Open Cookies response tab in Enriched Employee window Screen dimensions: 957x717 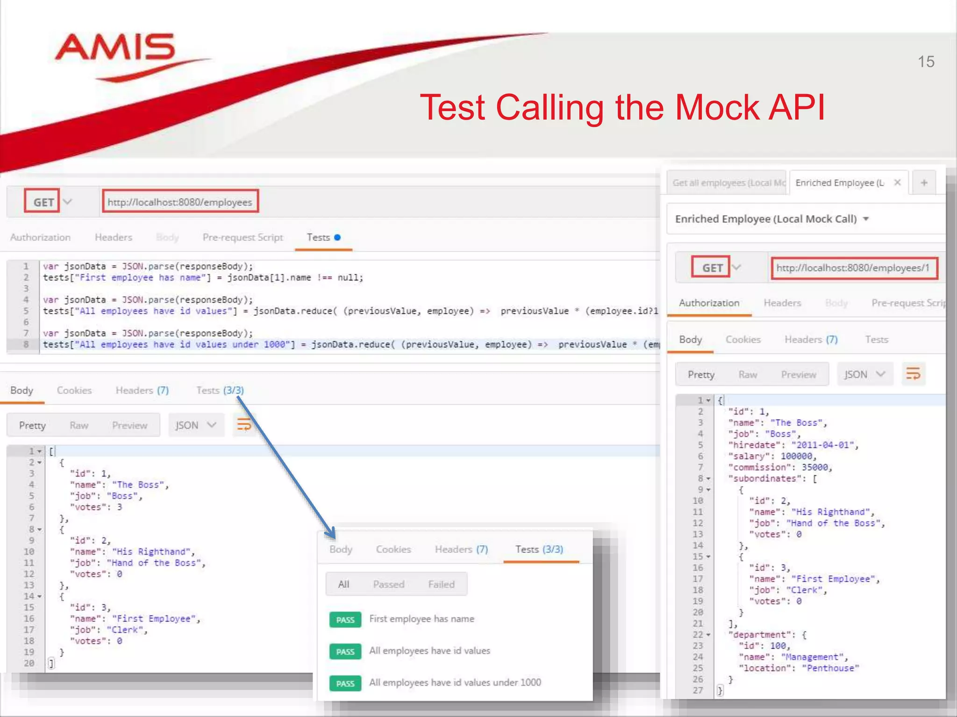click(743, 339)
